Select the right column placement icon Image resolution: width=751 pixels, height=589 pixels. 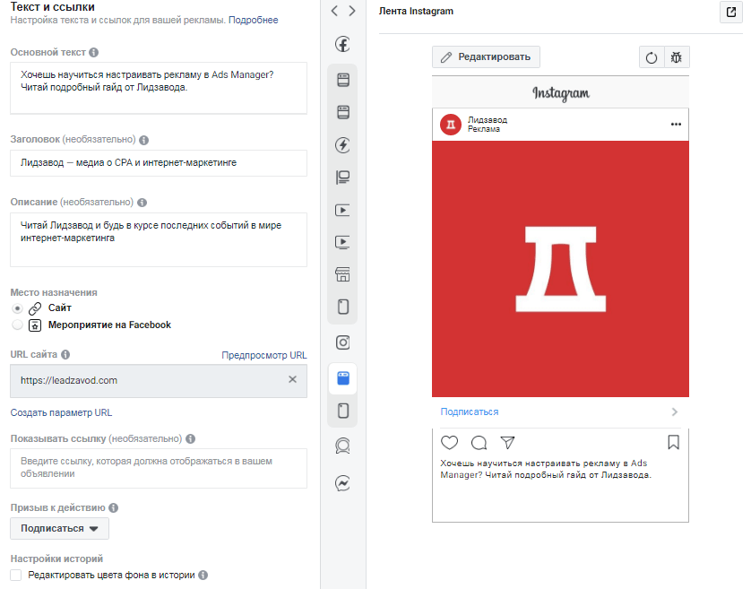[343, 178]
